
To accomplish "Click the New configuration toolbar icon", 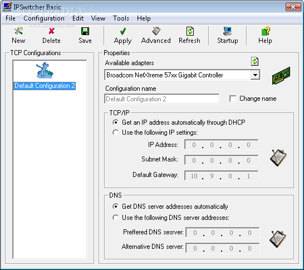I will coord(18,31).
